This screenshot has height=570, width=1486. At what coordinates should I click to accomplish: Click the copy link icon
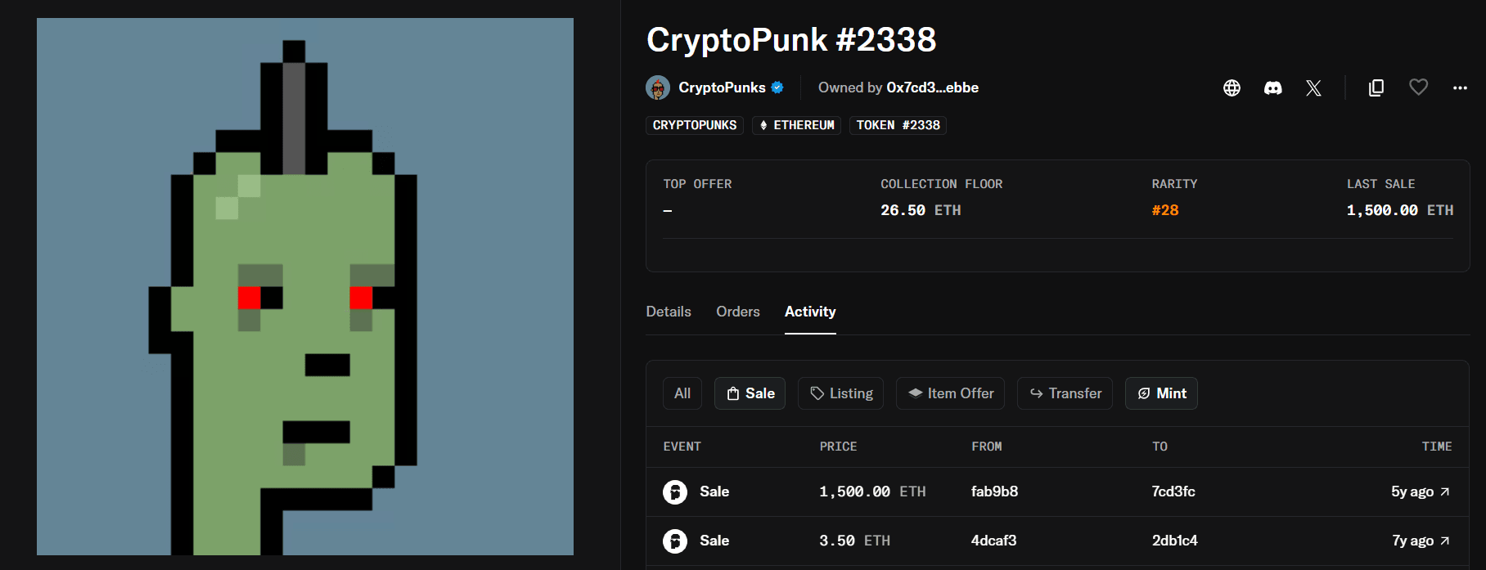pyautogui.click(x=1376, y=88)
